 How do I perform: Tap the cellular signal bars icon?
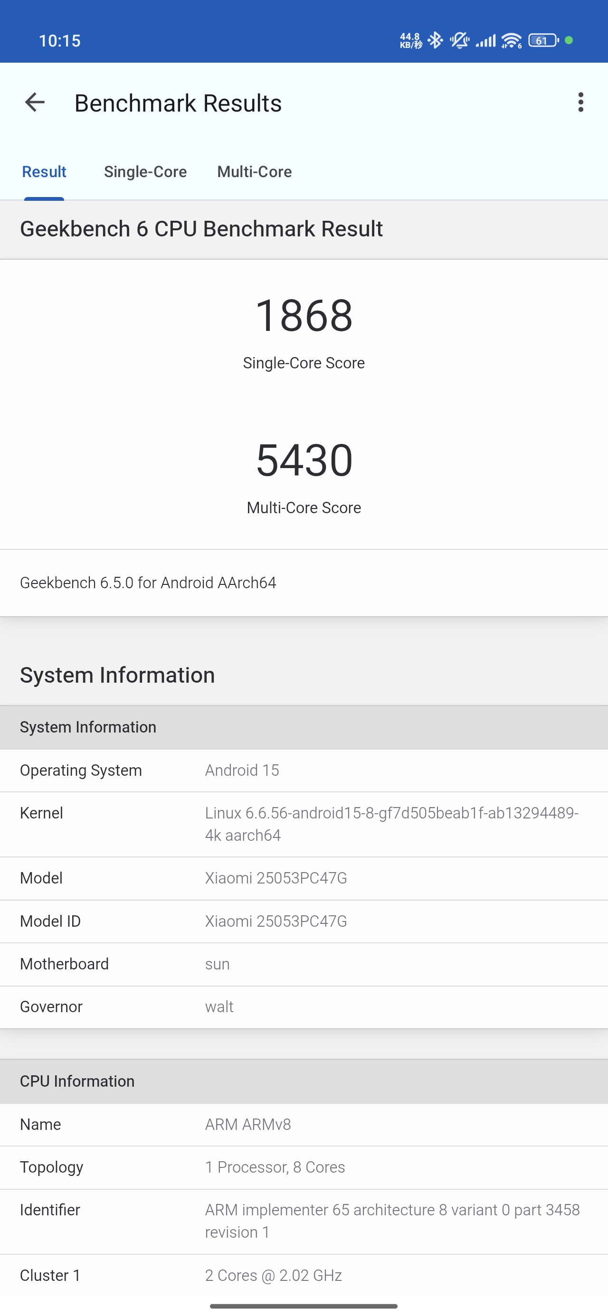tap(485, 40)
